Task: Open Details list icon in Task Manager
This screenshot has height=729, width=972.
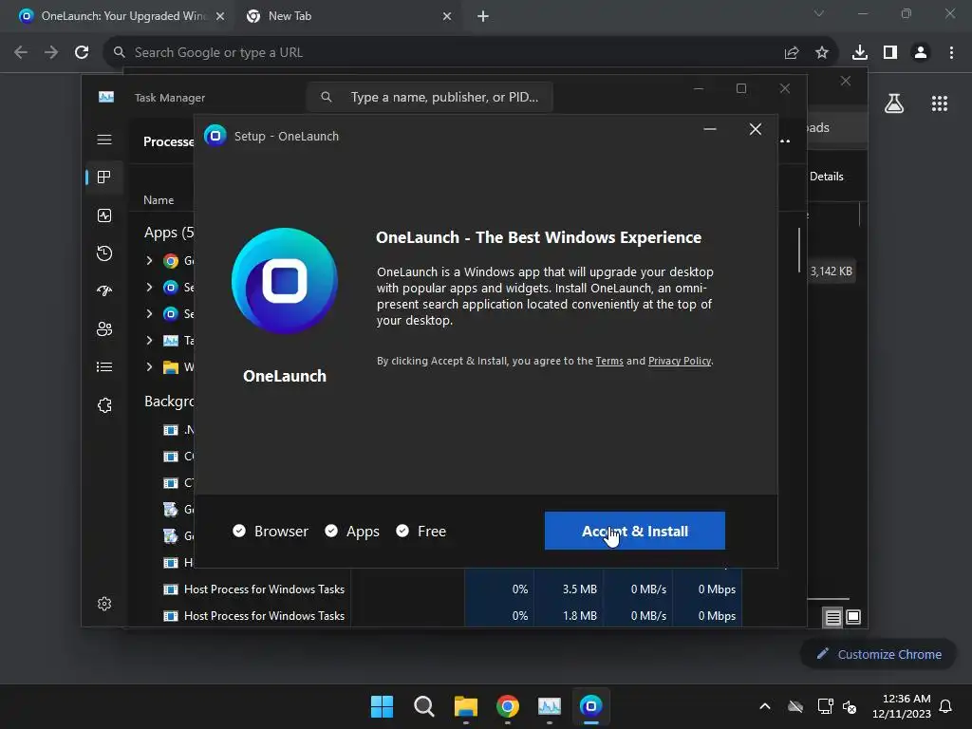Action: 104,367
